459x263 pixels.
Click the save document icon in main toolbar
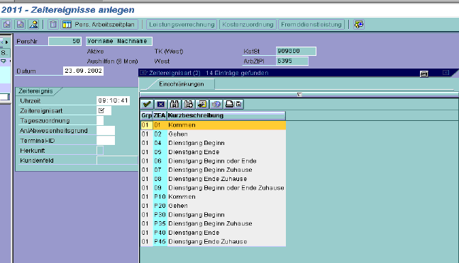[x=20, y=24]
